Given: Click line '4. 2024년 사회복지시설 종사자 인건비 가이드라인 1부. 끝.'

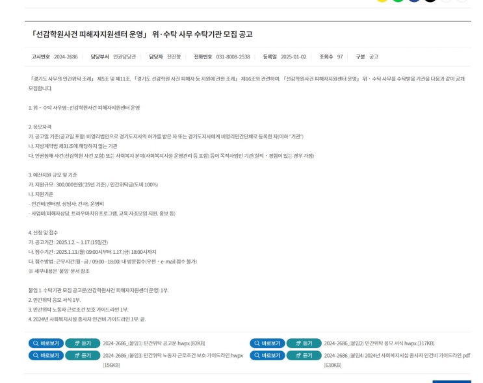Looking at the screenshot, I should pyautogui.click(x=87, y=319).
